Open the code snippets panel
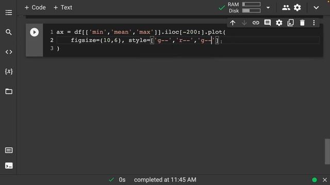The width and height of the screenshot is (330, 185). click(9, 52)
